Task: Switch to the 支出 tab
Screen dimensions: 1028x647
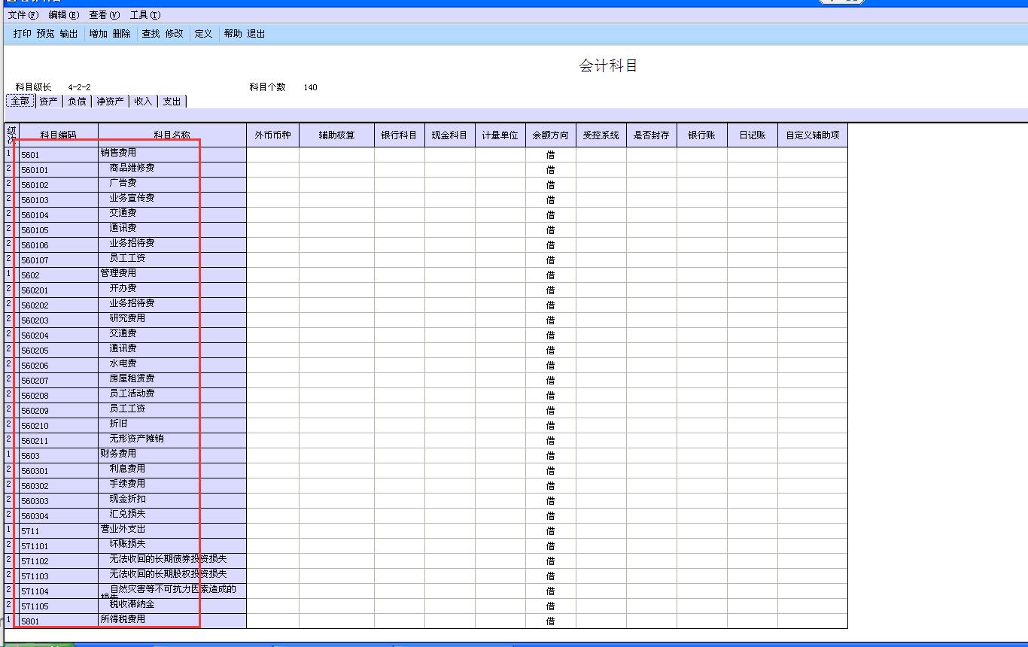Action: (x=172, y=101)
